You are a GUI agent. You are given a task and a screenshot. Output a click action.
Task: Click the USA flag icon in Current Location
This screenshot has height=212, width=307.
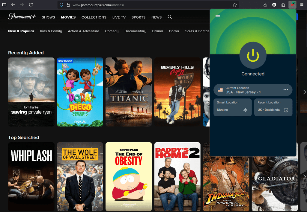coord(220,90)
